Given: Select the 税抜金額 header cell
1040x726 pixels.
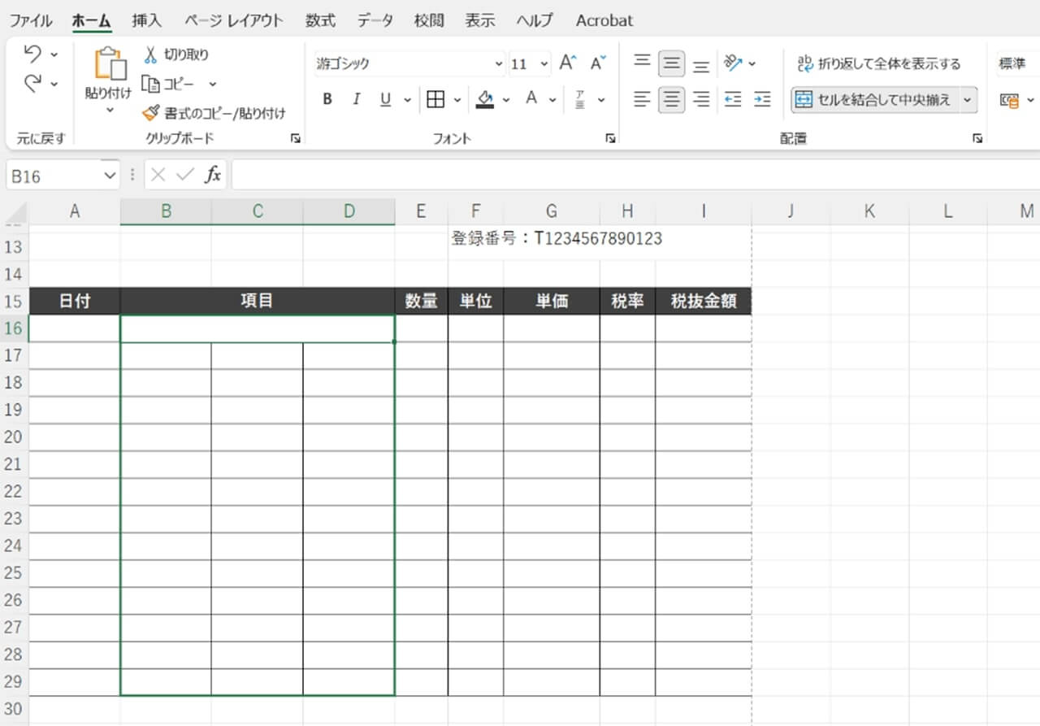Looking at the screenshot, I should point(703,301).
